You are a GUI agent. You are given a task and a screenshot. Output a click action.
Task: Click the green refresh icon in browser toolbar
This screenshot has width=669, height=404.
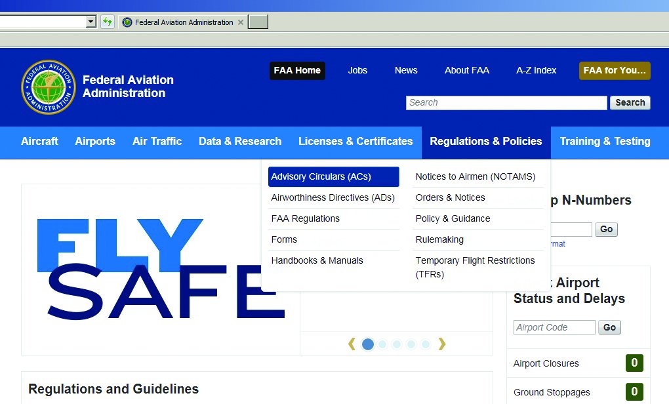pyautogui.click(x=108, y=22)
